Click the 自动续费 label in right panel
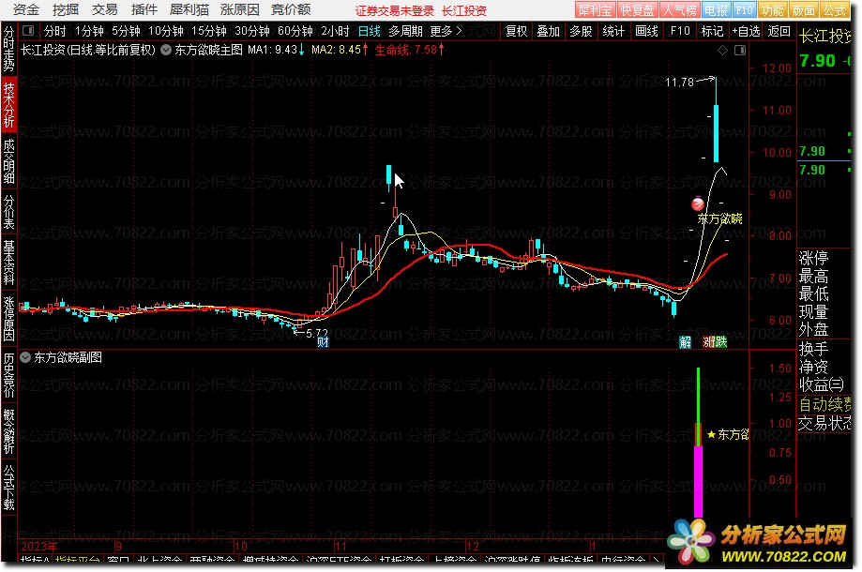 tap(824, 405)
